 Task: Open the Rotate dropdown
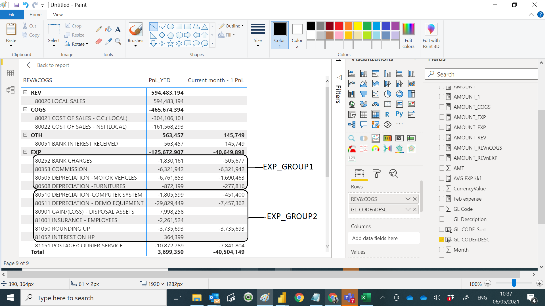(x=76, y=44)
